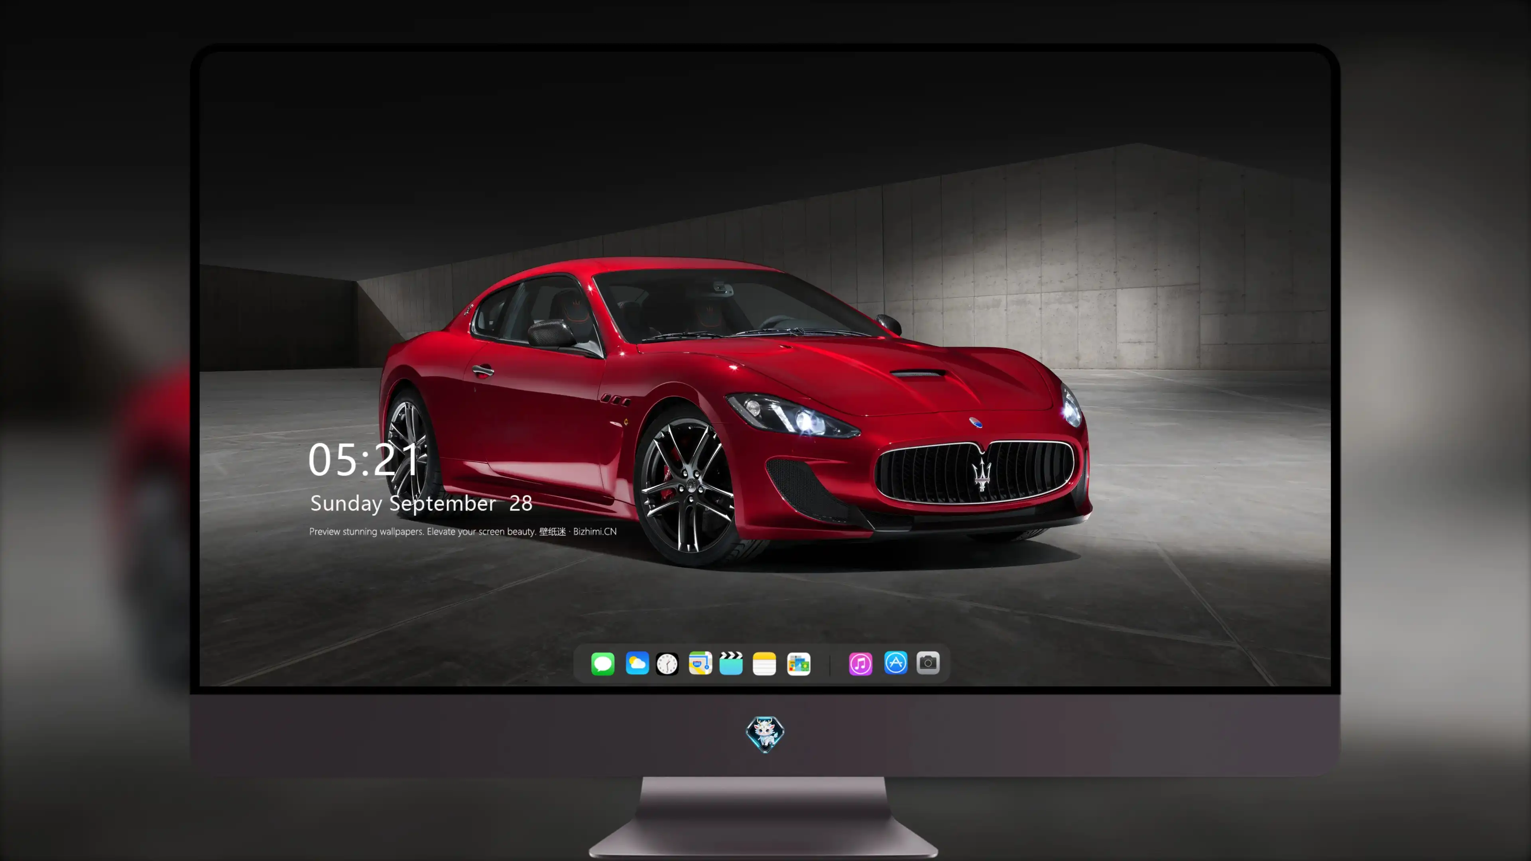Image resolution: width=1531 pixels, height=861 pixels.
Task: Open the colorful photo collage dock icon
Action: click(799, 664)
